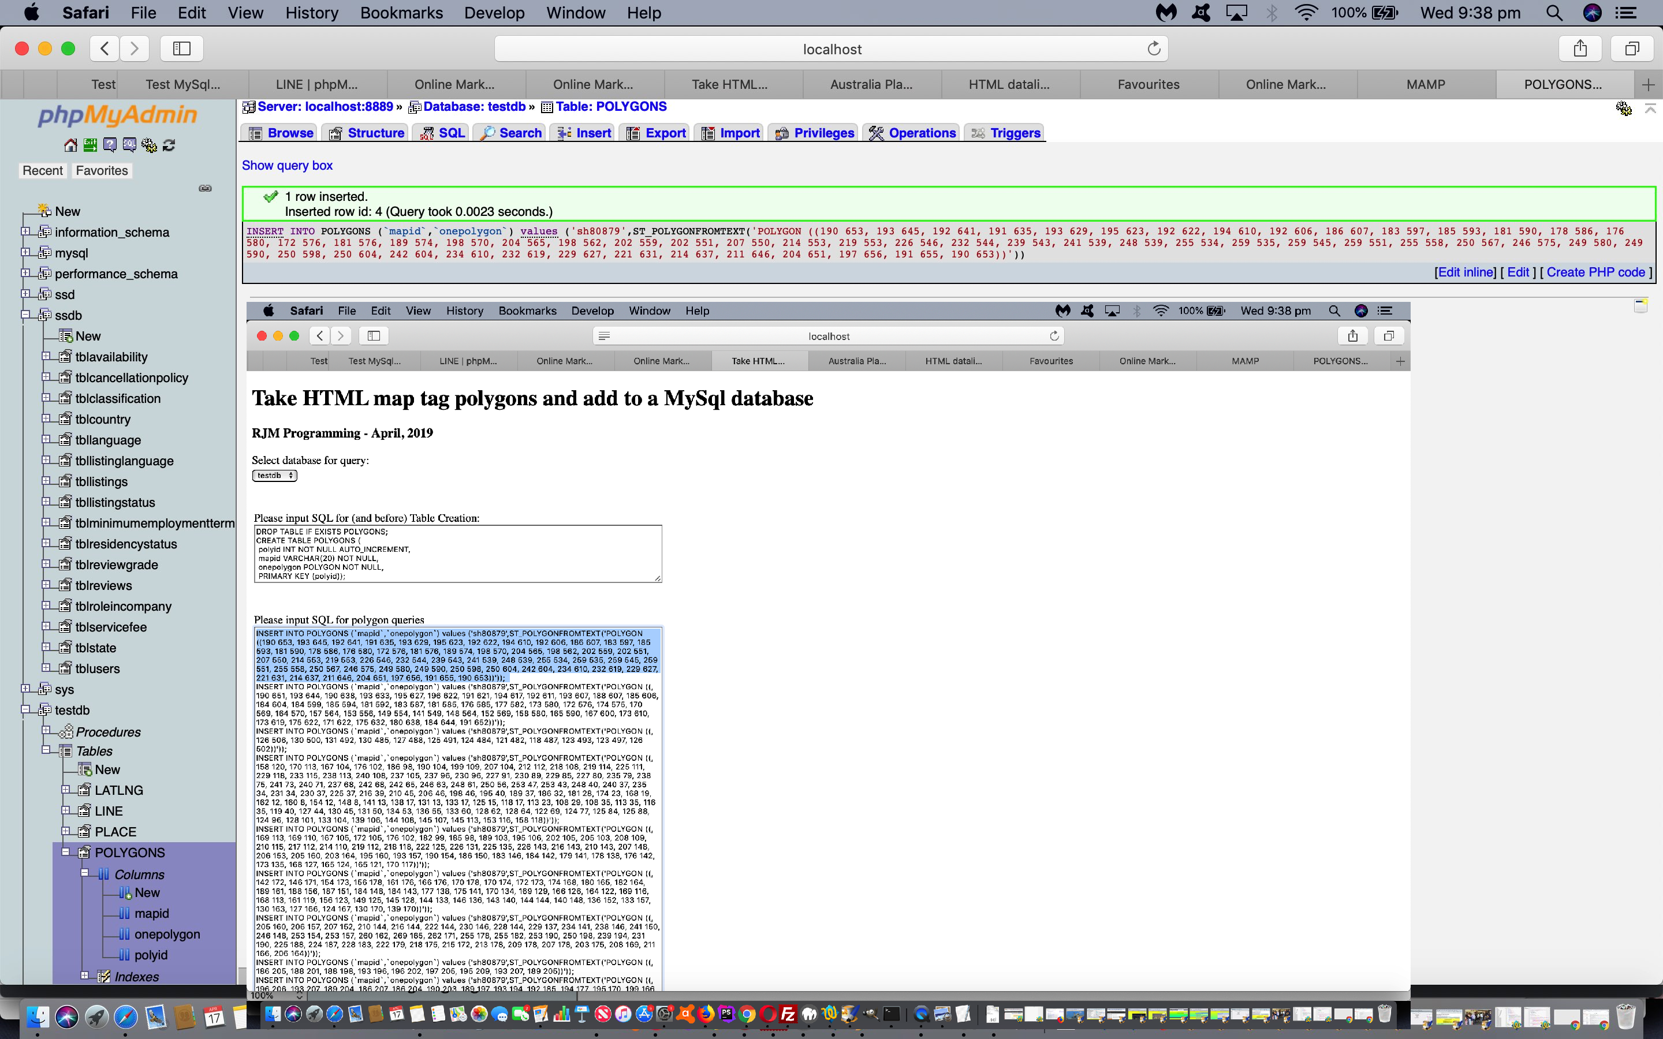Viewport: 1663px width, 1039px height.
Task: Click the Edit inline link
Action: point(1463,272)
